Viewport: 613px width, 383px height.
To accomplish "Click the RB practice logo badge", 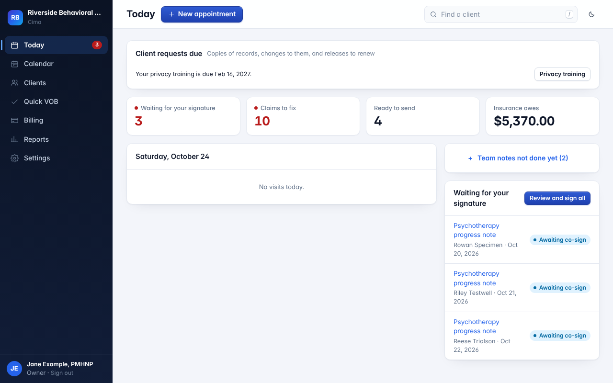I will [x=15, y=17].
